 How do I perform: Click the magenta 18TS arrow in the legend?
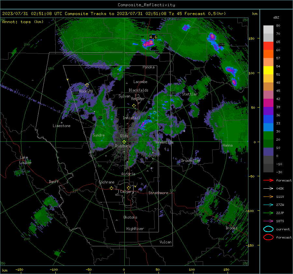click(x=268, y=221)
